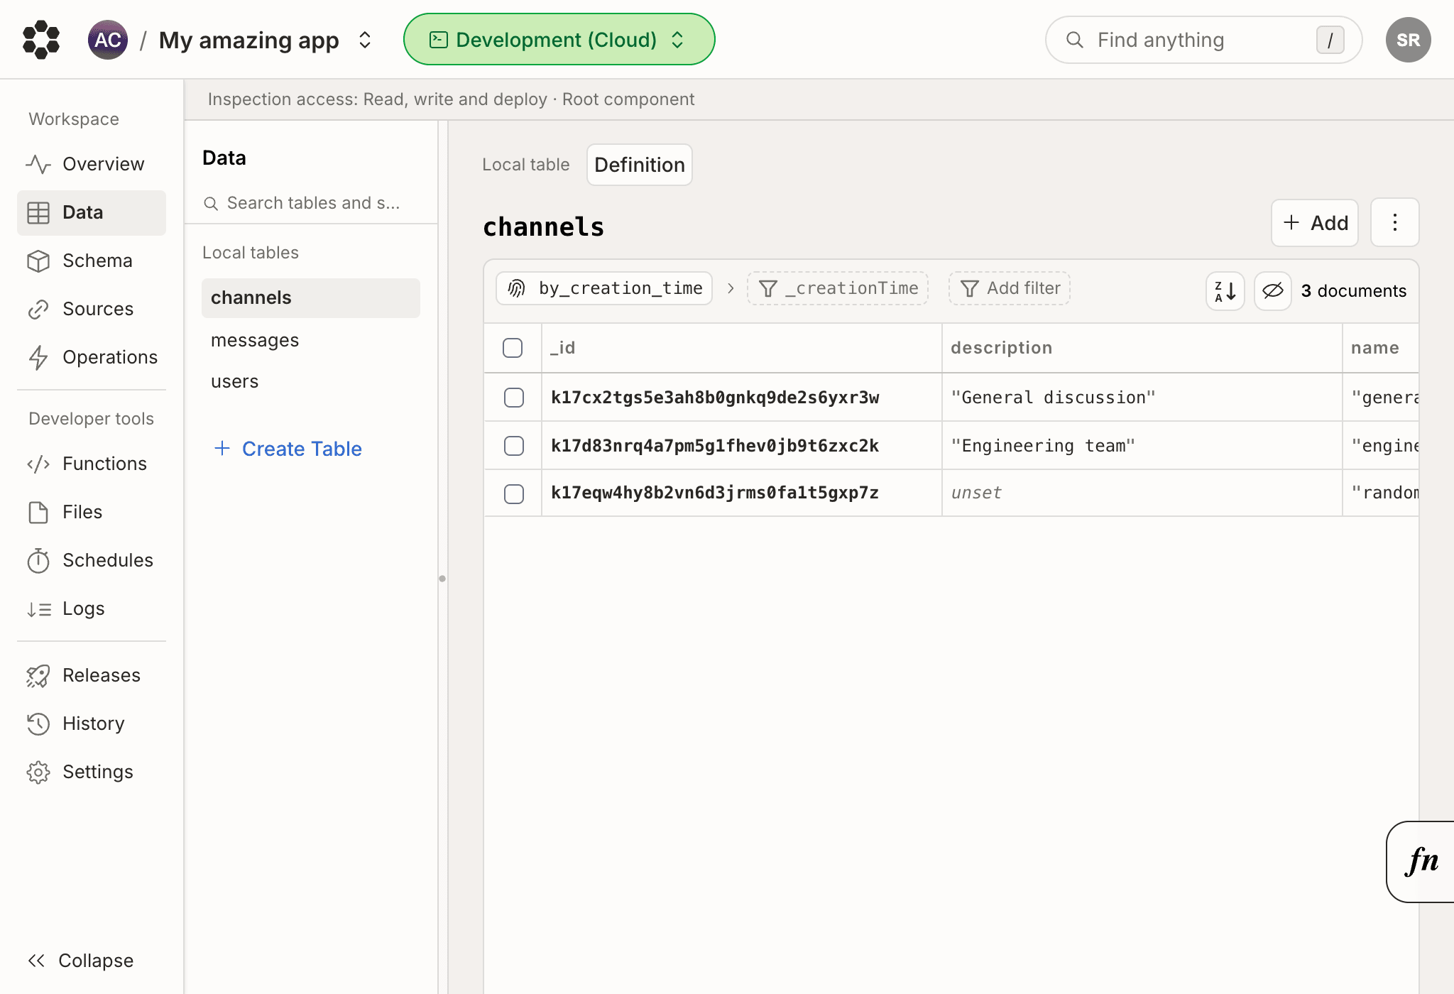Image resolution: width=1454 pixels, height=994 pixels.
Task: Click the name column header
Action: pyautogui.click(x=1381, y=348)
